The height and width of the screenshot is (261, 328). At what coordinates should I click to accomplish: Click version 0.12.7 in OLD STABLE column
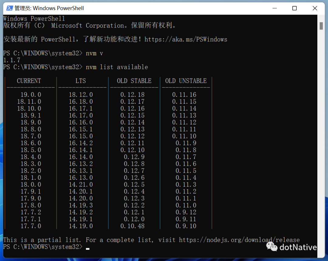134,171
